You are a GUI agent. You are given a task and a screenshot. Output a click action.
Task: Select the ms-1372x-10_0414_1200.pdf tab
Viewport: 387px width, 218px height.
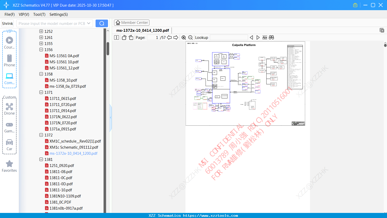[143, 30]
